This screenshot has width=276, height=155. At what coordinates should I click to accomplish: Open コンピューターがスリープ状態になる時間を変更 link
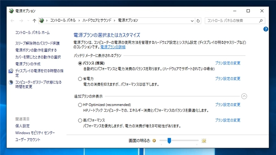pyautogui.click(x=38, y=84)
